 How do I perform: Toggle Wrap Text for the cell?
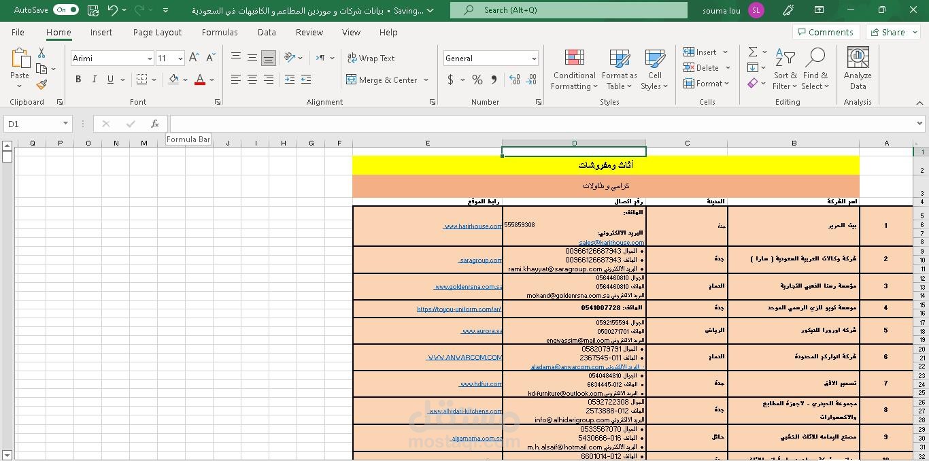pyautogui.click(x=371, y=58)
